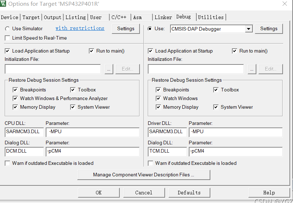Enable Limit Speed to Real-Time
The image size is (293, 203).
(8, 38)
